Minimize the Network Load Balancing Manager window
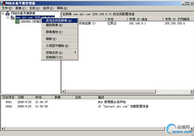Image resolution: width=194 pixels, height=136 pixels. pyautogui.click(x=183, y=3)
